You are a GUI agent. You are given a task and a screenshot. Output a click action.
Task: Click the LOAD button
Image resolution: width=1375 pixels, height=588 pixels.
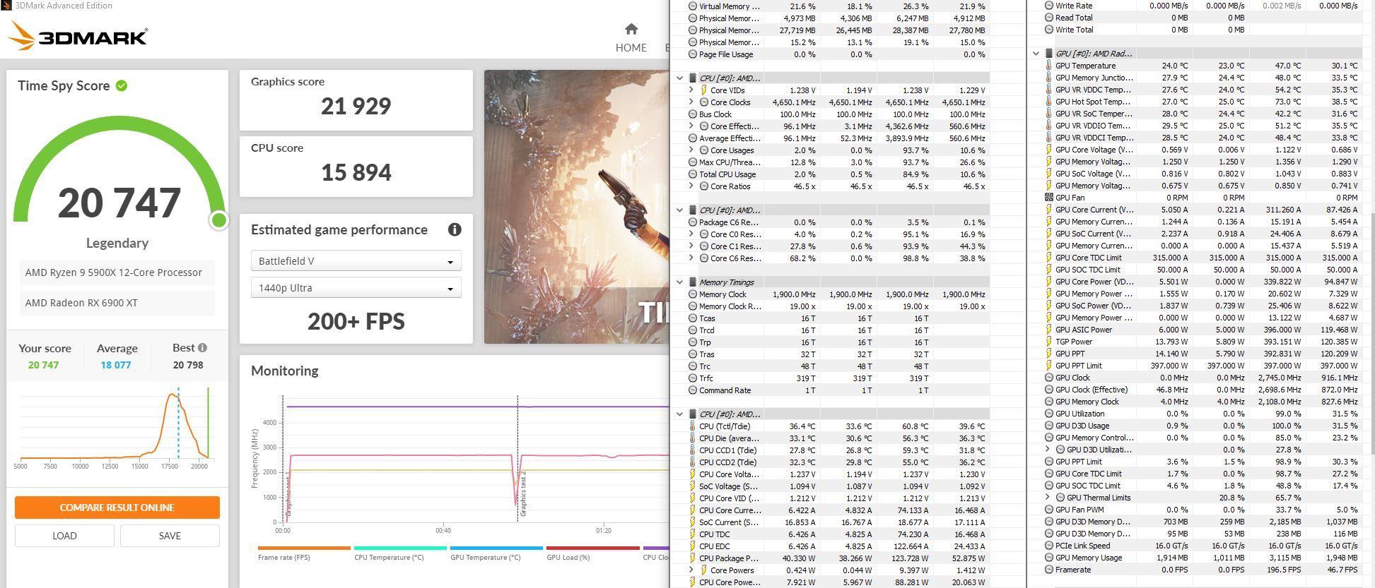[x=64, y=536]
